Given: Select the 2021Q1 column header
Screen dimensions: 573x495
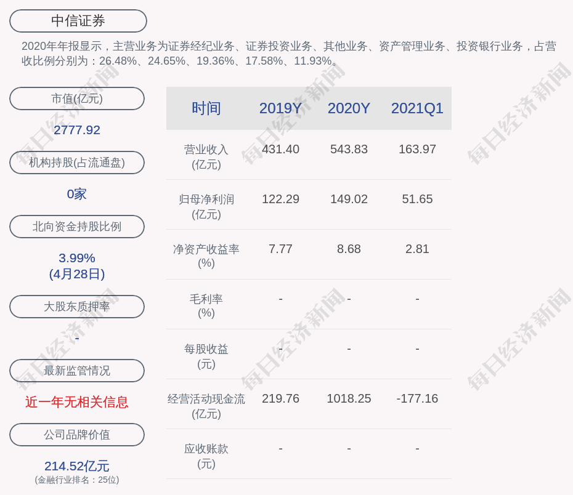Looking at the screenshot, I should [x=417, y=108].
